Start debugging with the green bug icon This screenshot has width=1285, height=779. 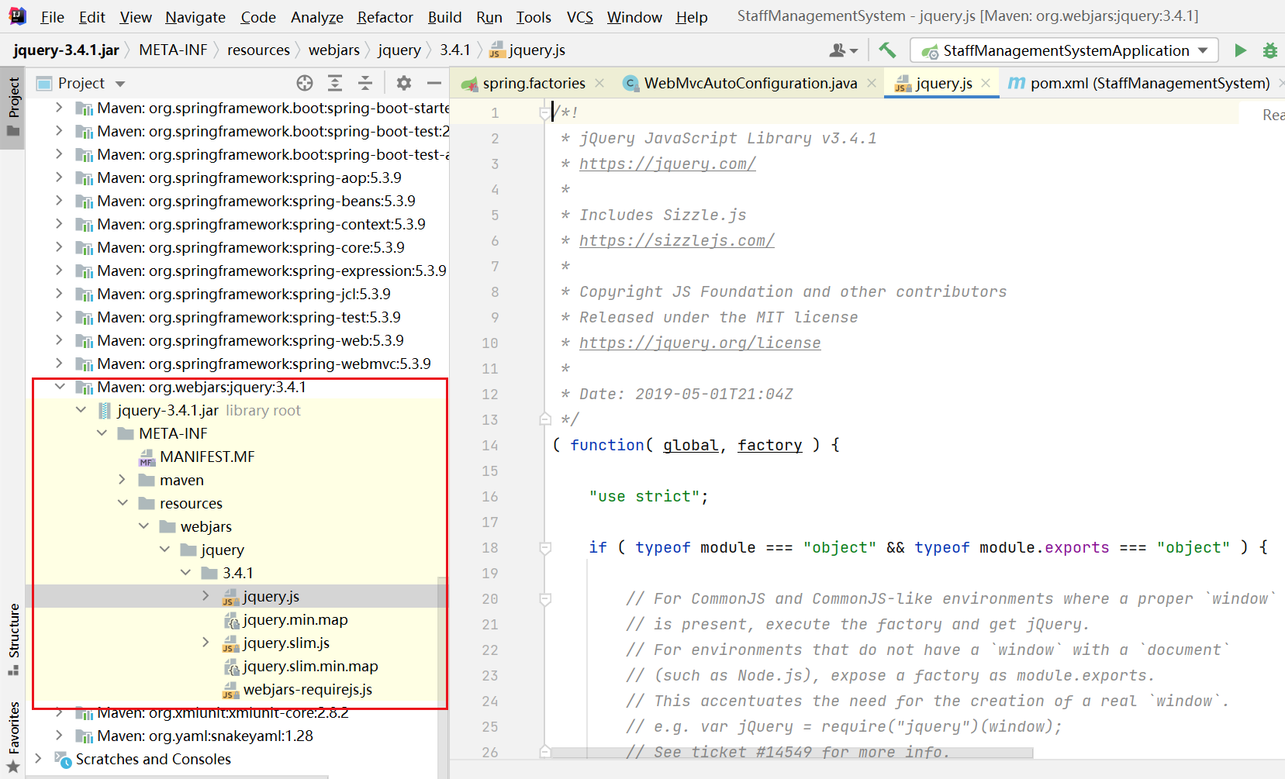tap(1269, 50)
